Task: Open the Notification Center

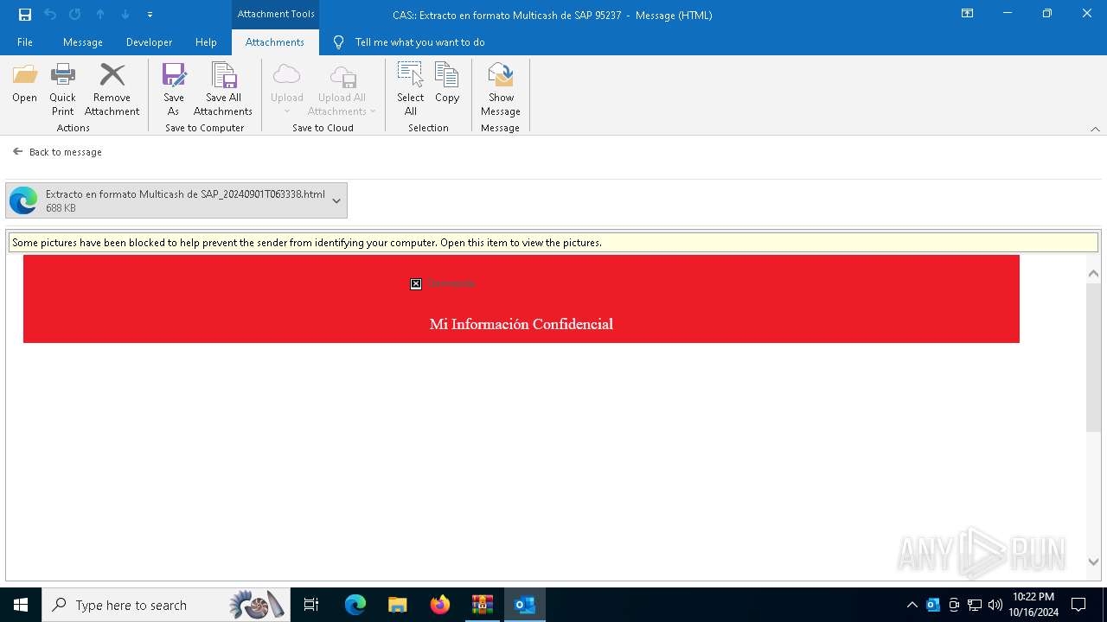Action: 1078,605
